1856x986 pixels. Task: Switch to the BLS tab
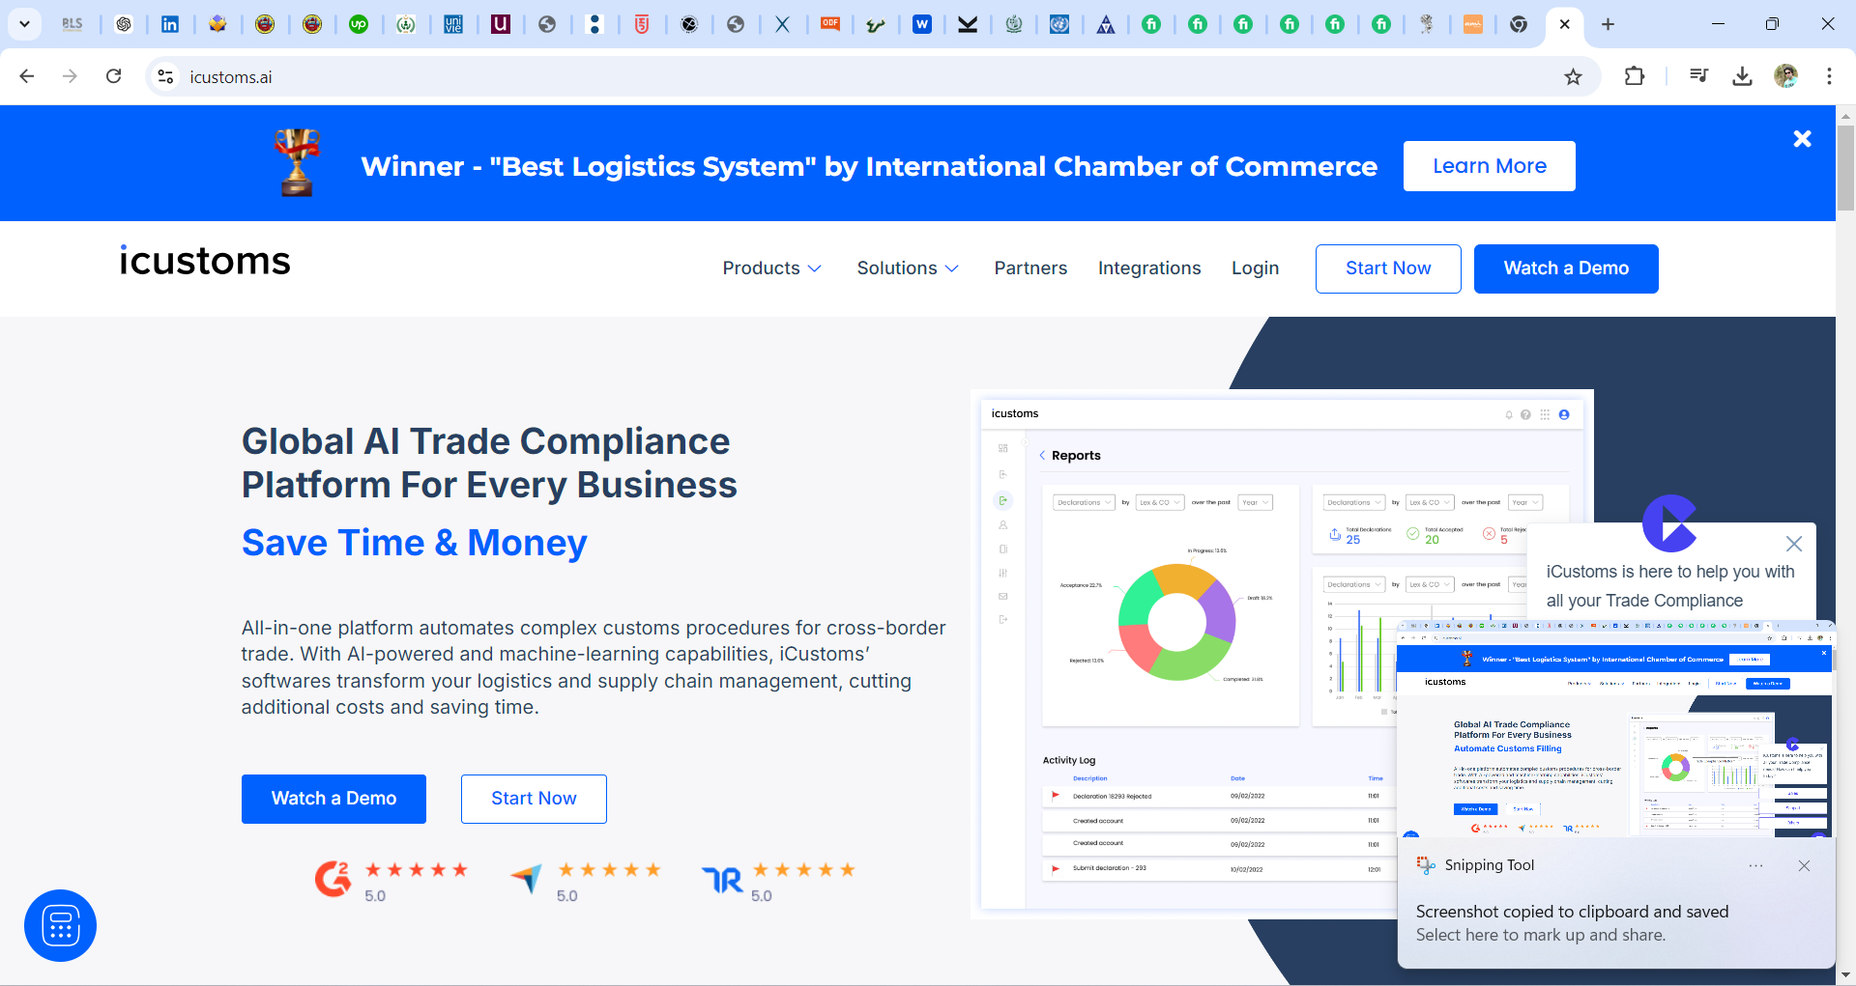pyautogui.click(x=72, y=24)
